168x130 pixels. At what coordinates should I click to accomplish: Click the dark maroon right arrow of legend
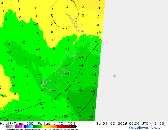(x=76, y=127)
